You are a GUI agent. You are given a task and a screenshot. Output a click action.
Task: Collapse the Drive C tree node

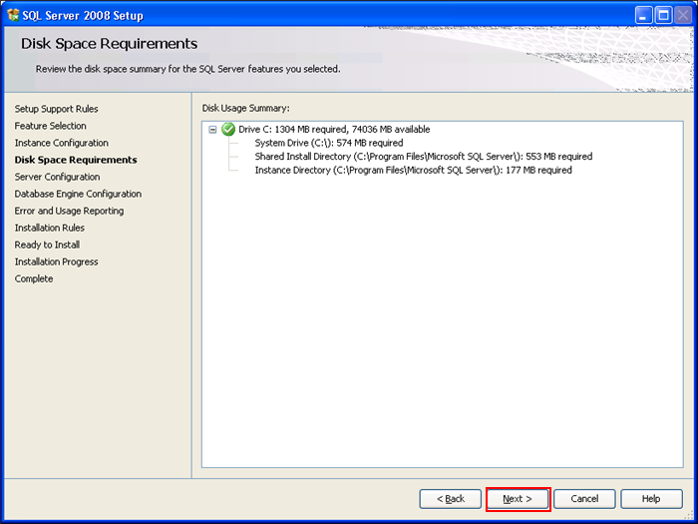tap(212, 129)
